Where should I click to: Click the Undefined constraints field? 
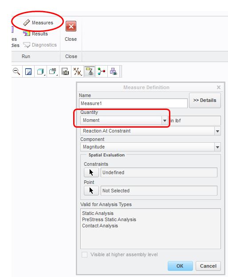(x=159, y=172)
